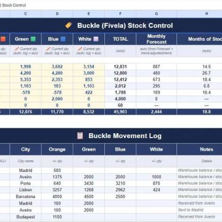Screen dimensions: 222x222
Task: Click the Buckle Movement Log title text
Action: click(125, 136)
